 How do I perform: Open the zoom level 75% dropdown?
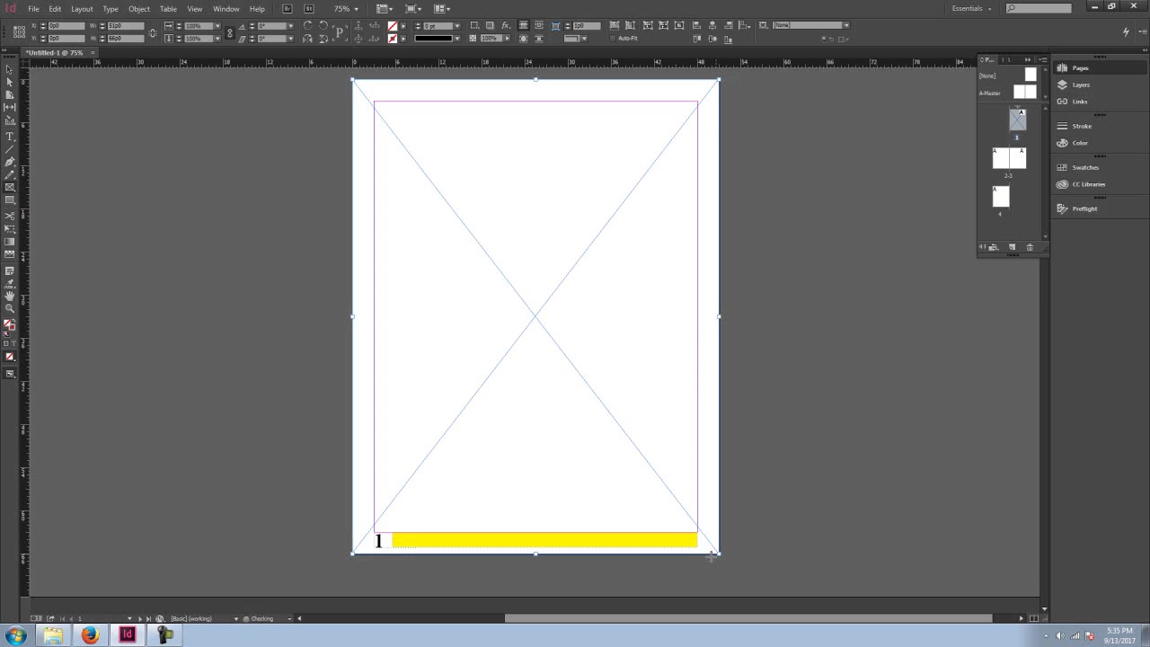[356, 9]
